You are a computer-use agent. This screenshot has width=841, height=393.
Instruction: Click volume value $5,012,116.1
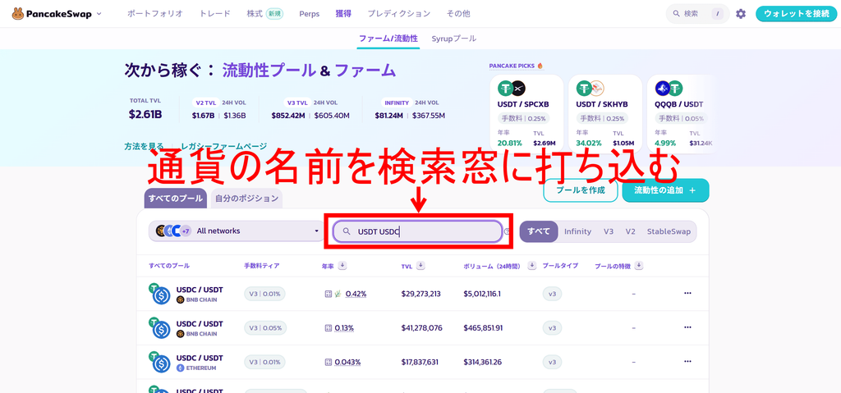click(x=482, y=294)
